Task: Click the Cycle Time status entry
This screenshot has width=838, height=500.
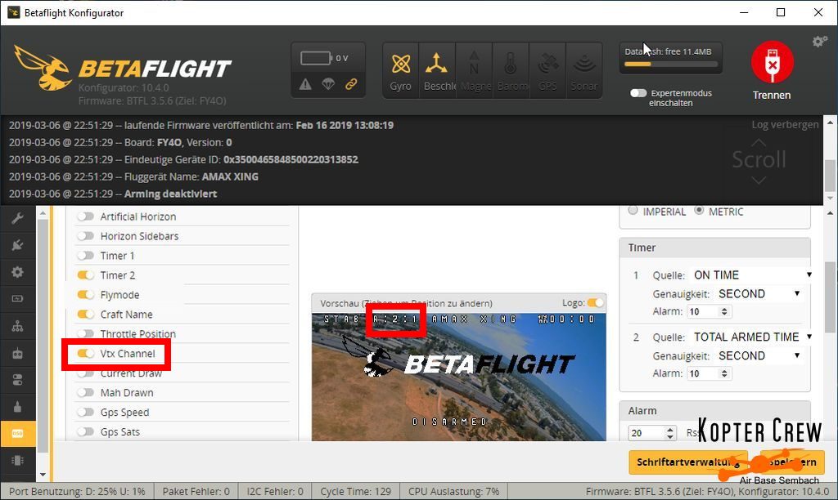Action: tap(355, 492)
